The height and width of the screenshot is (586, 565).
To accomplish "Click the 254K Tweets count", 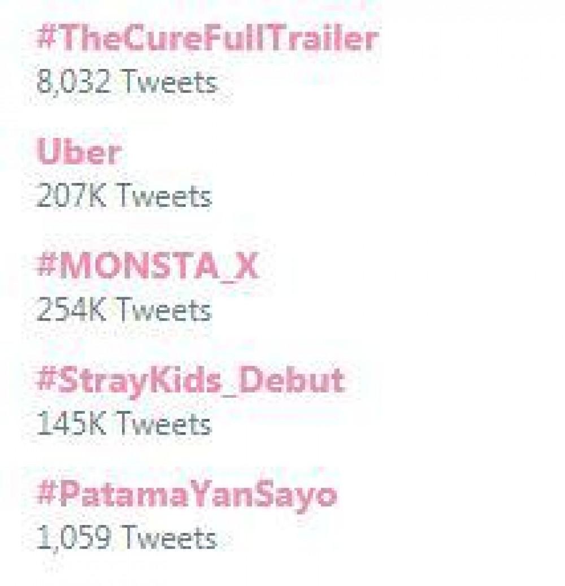I will click(x=124, y=310).
